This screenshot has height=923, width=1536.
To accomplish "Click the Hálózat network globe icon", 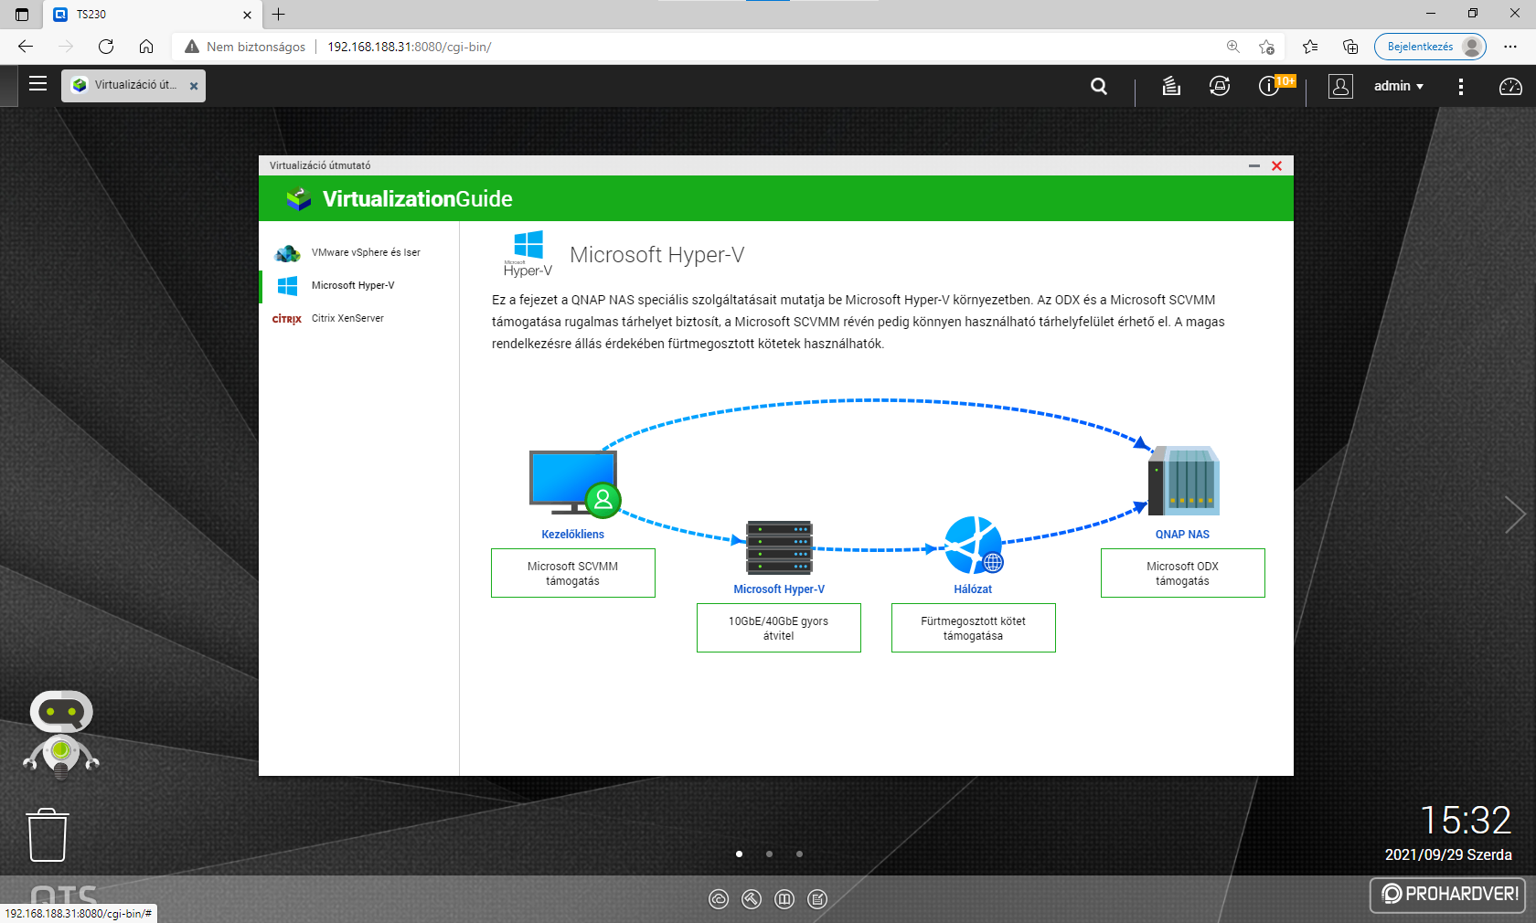I will [974, 545].
